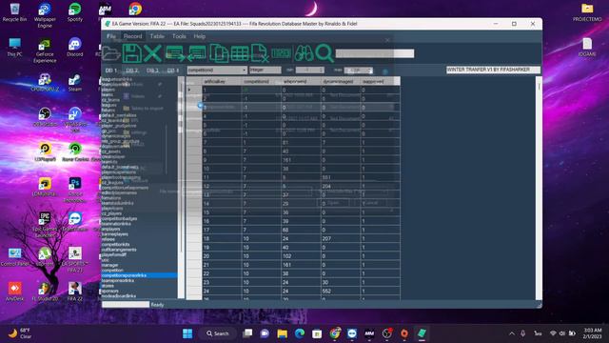Click the import record arrow-left icon
Image resolution: width=609 pixels, height=343 pixels.
pyautogui.click(x=197, y=53)
